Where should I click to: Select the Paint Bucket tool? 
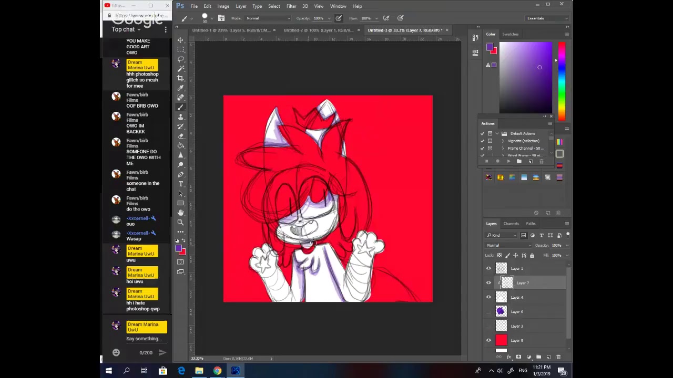(180, 145)
